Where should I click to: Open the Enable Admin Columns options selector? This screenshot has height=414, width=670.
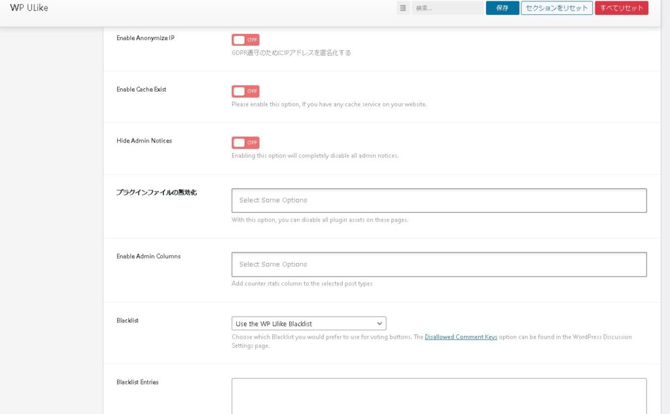(438, 264)
